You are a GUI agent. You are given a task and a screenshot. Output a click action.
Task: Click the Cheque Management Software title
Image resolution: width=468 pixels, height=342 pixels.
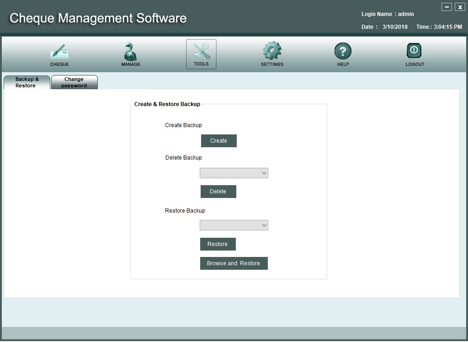(98, 18)
